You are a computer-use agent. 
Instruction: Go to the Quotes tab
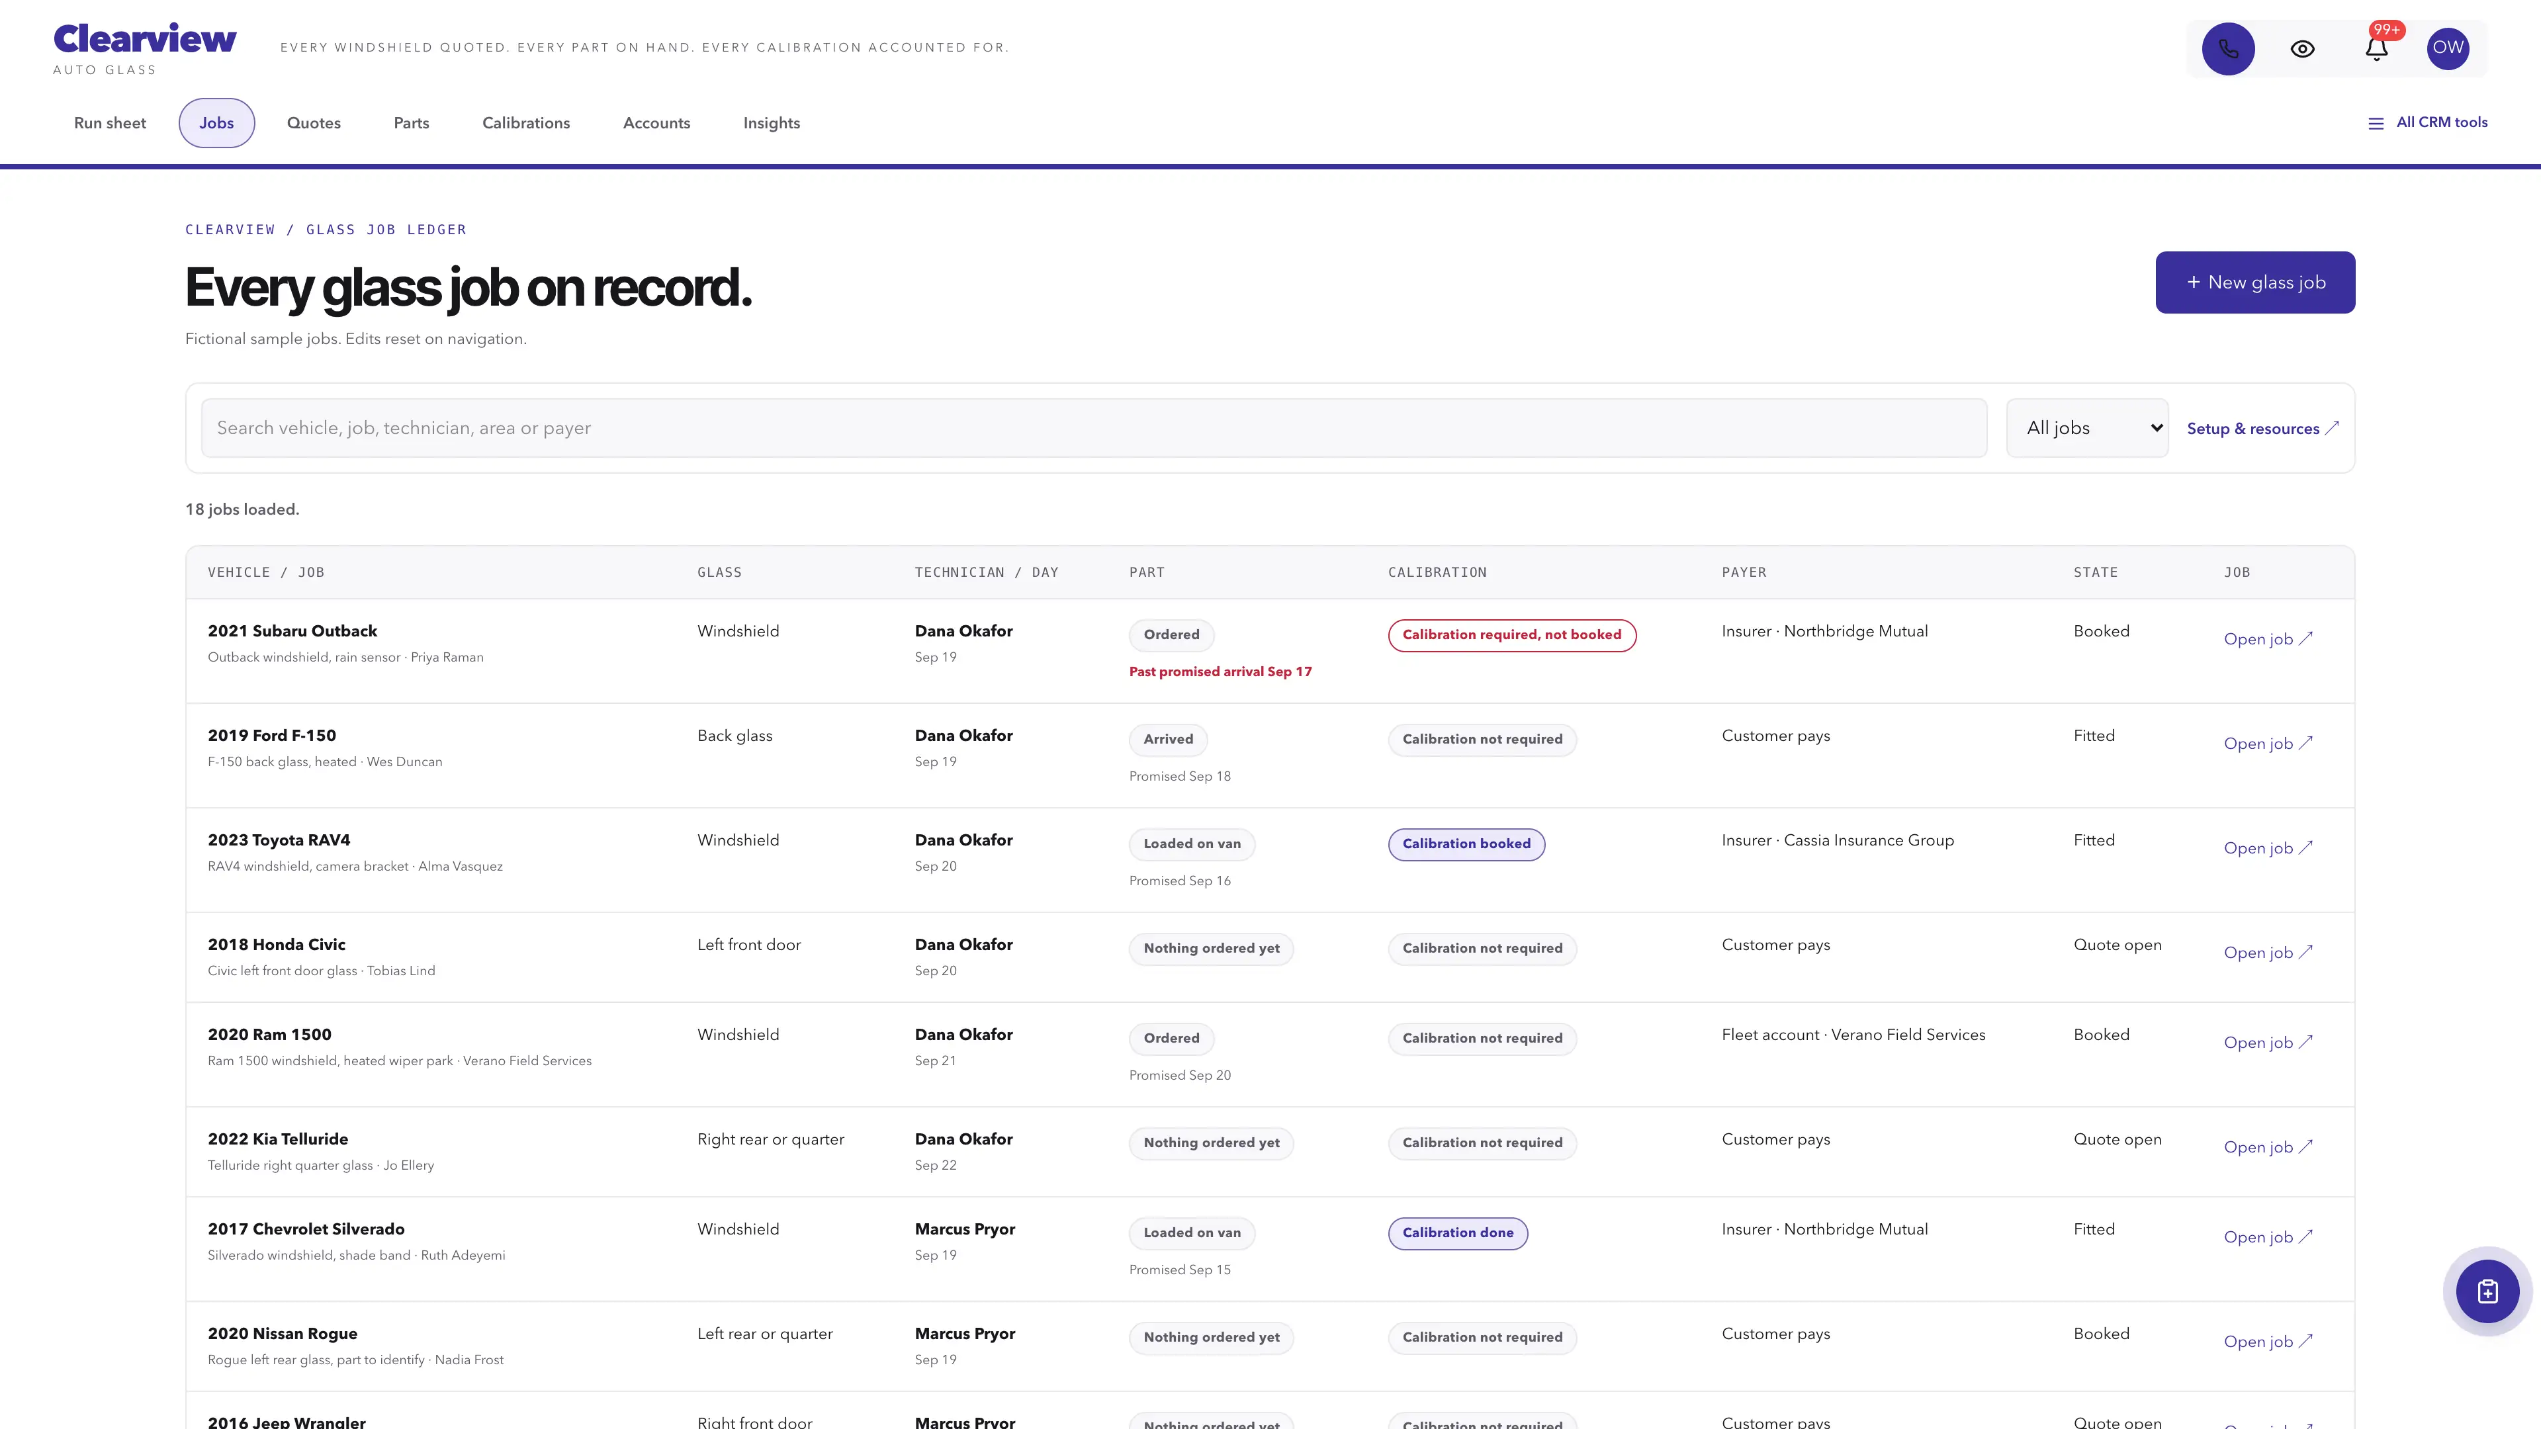[x=314, y=123]
